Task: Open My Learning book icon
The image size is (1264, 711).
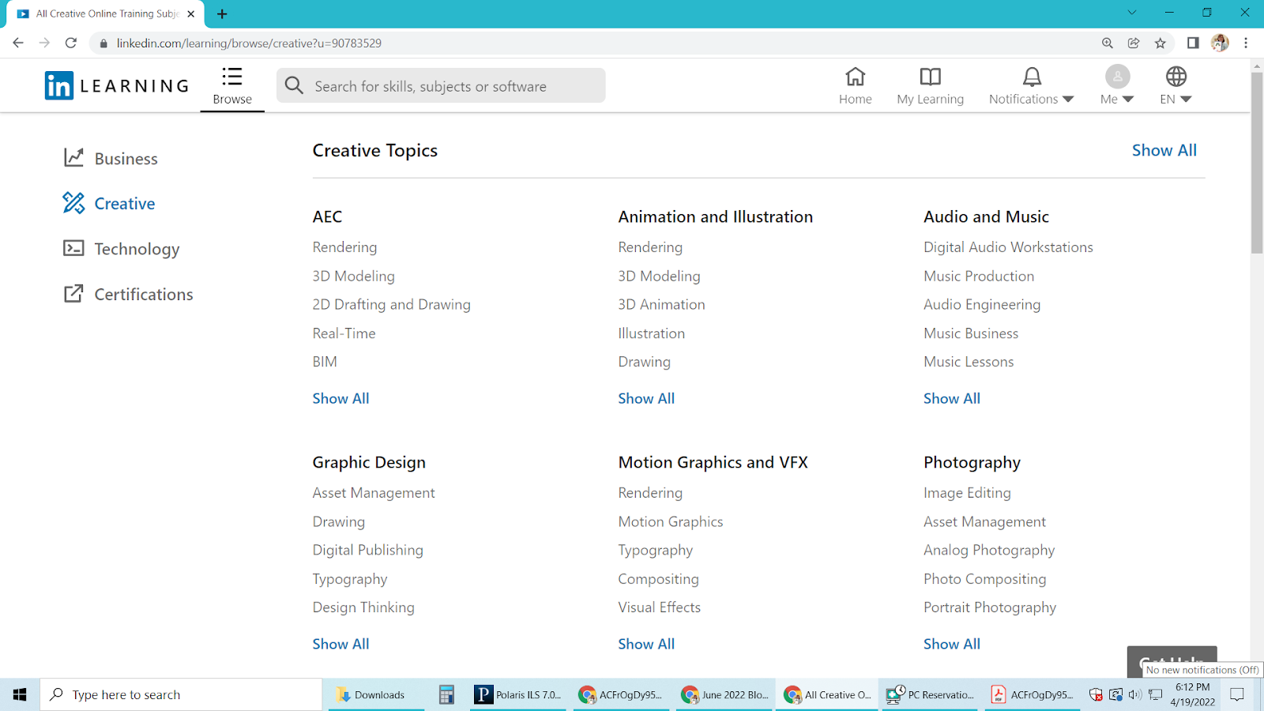Action: 930,77
